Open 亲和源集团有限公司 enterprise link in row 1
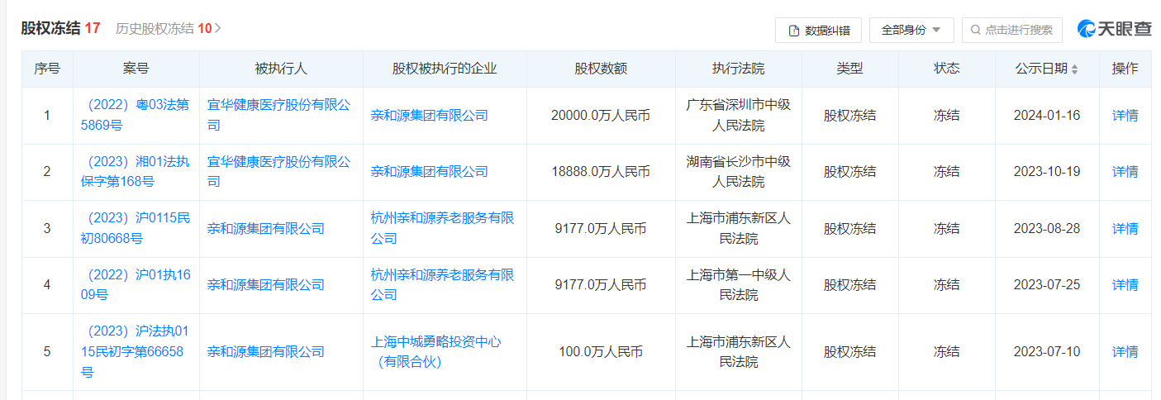 (429, 116)
